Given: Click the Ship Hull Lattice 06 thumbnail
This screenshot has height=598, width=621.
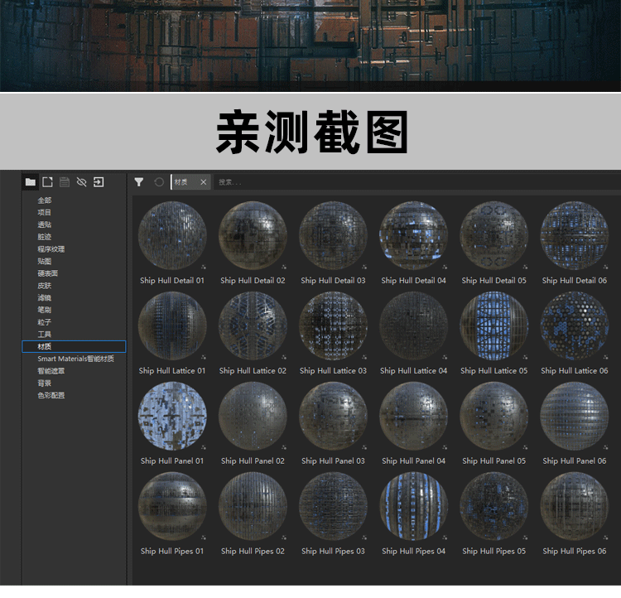Looking at the screenshot, I should [574, 326].
